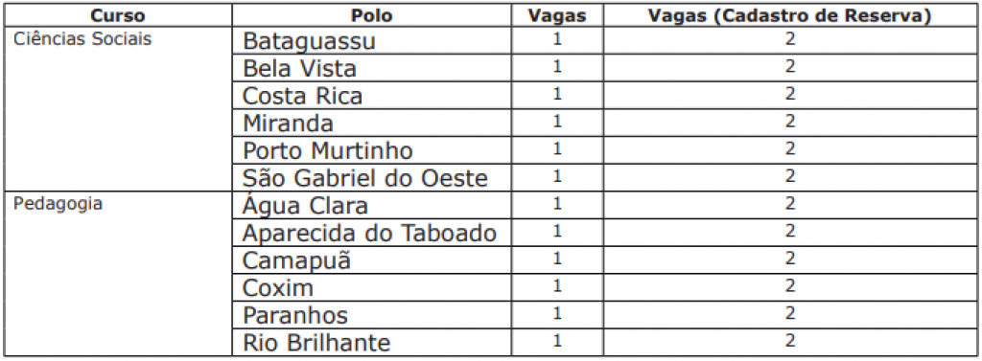The image size is (982, 361).
Task: Click Aparecida do Taboado cell
Action: coord(371,234)
